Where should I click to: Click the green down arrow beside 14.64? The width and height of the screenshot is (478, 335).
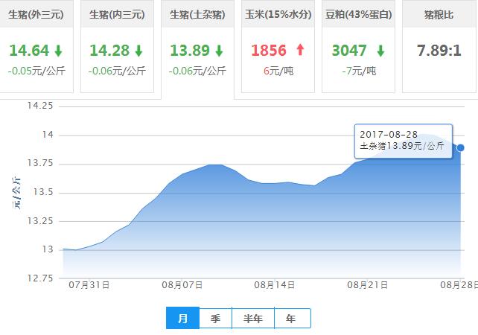pyautogui.click(x=58, y=51)
